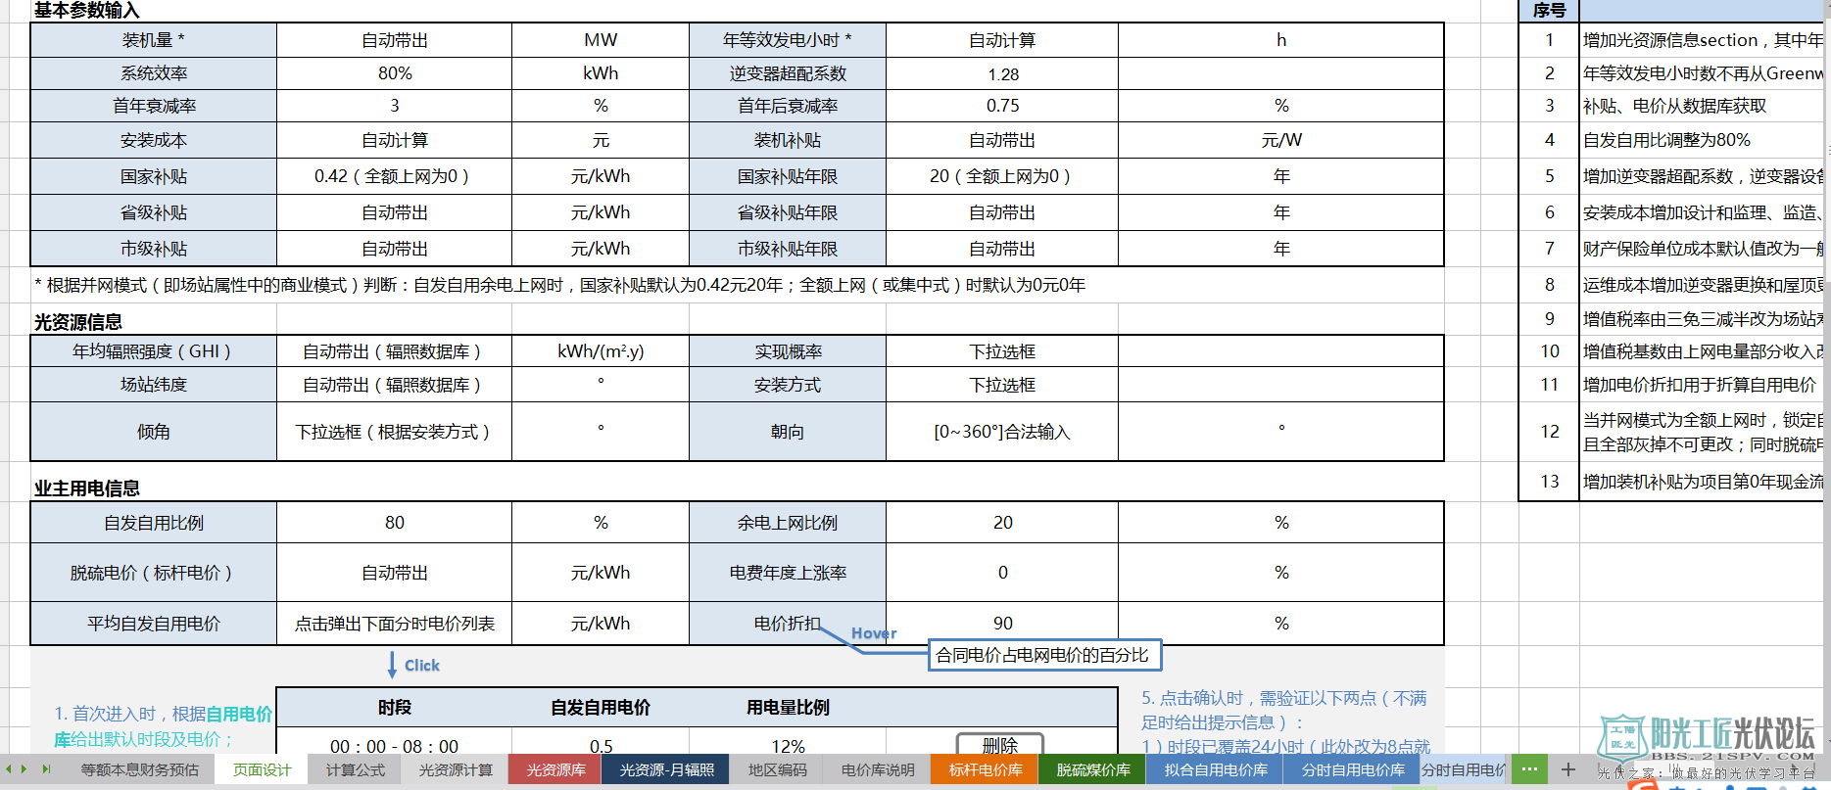Switch to the red 光资源库 sheet tab
This screenshot has height=790, width=1831.
pyautogui.click(x=556, y=770)
